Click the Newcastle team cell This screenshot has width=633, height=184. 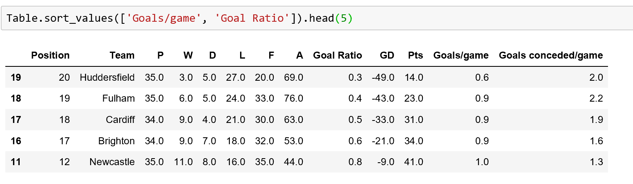point(112,162)
